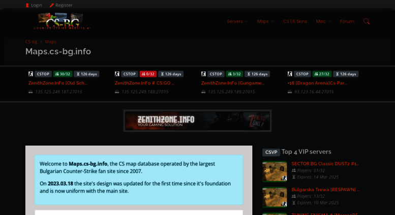Image resolution: width=395 pixels, height=215 pixels.
Task: Open ZenithZone.InFo # CS:GO server link
Action: (144, 83)
